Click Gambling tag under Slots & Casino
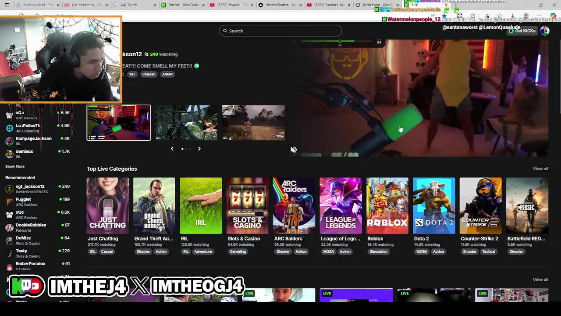This screenshot has height=316, width=561. point(238,252)
